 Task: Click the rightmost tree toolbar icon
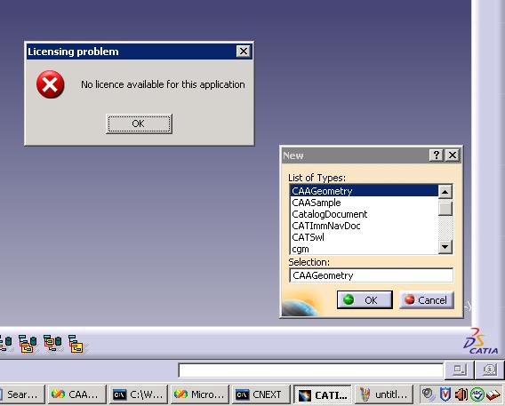(x=76, y=344)
